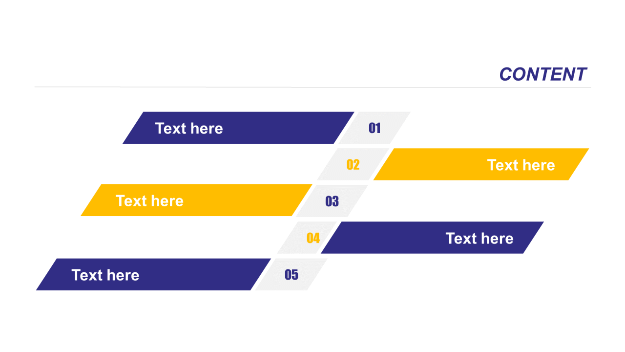625x352 pixels.
Task: Select the yellow 04 number label
Action: point(313,238)
